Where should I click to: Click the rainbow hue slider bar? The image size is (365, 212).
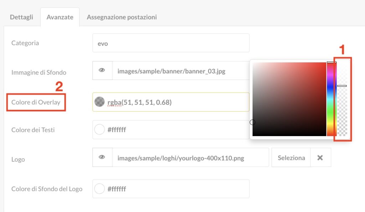(x=331, y=99)
